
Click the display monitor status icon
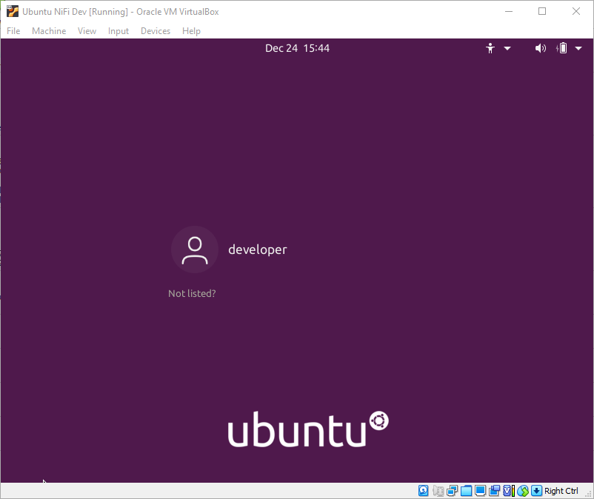click(x=480, y=491)
